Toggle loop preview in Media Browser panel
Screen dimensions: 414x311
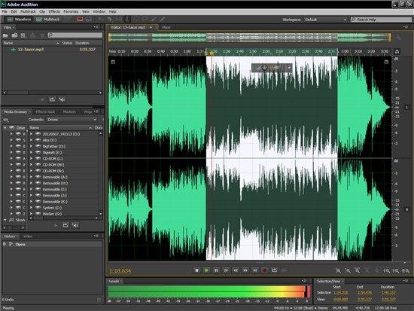tap(65, 225)
